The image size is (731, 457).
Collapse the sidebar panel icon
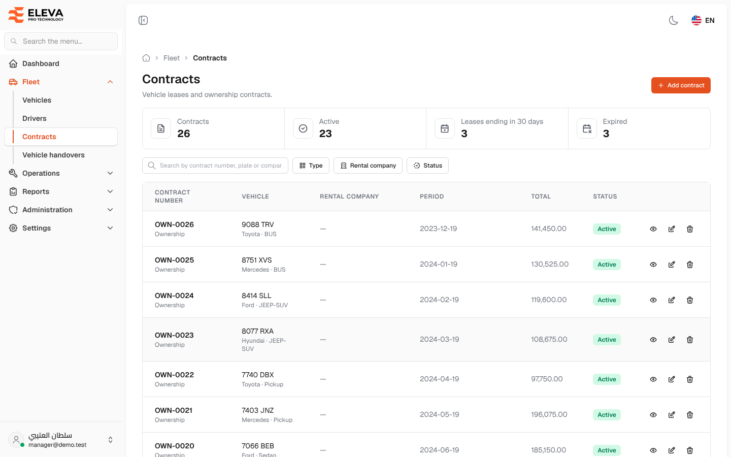coord(143,20)
